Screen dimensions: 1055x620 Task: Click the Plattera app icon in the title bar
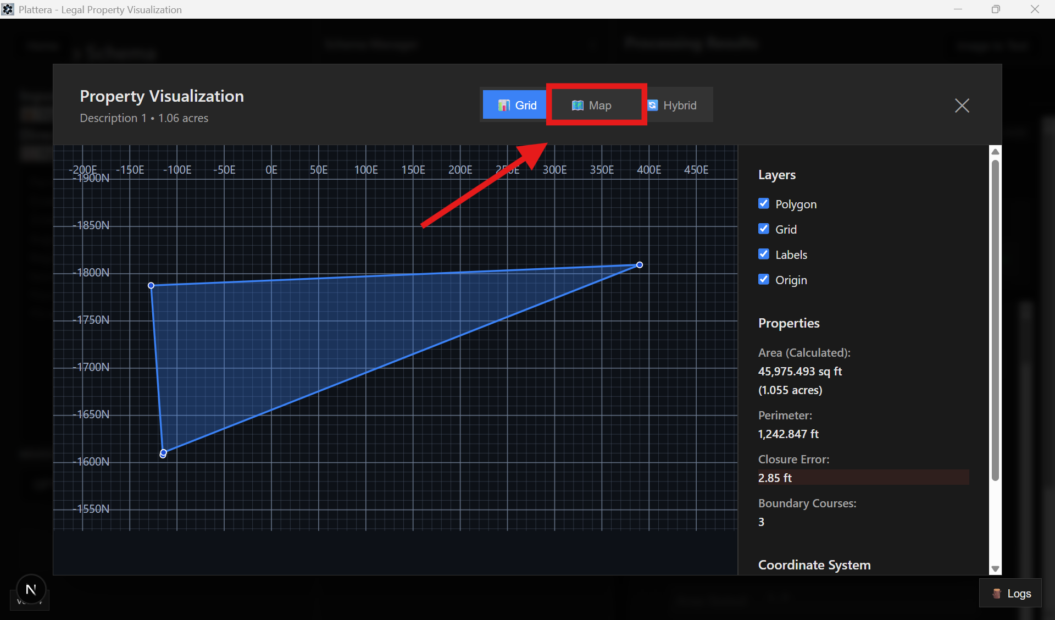(8, 9)
